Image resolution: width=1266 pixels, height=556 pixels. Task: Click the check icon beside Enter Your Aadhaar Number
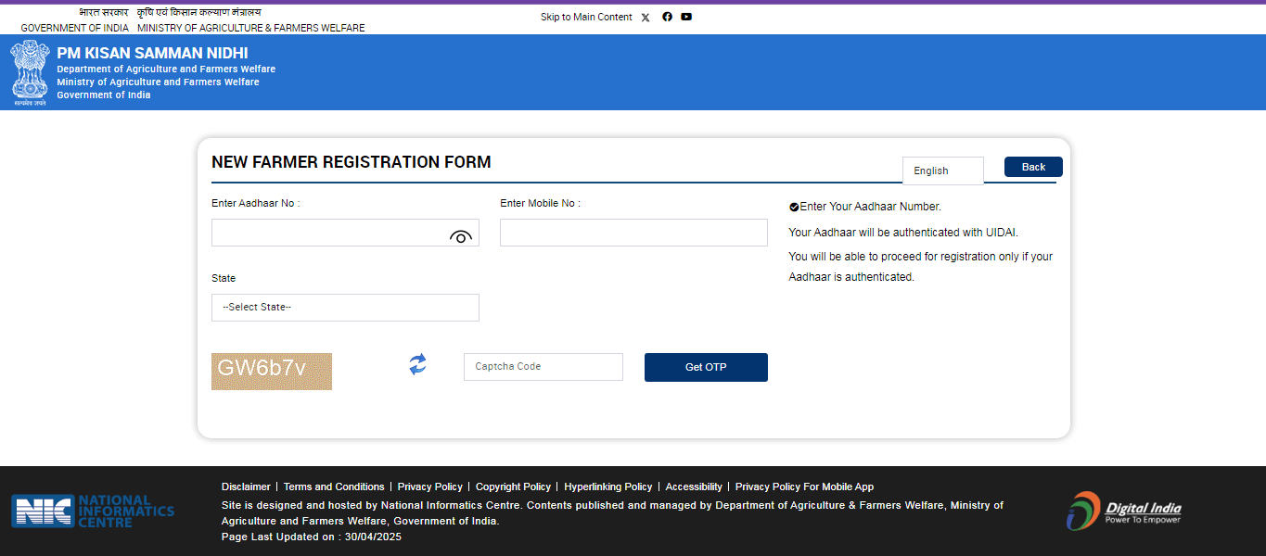click(794, 208)
